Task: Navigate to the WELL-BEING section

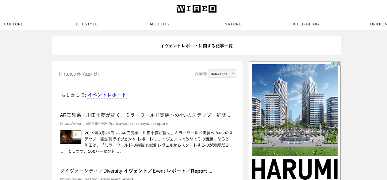Action: [306, 24]
